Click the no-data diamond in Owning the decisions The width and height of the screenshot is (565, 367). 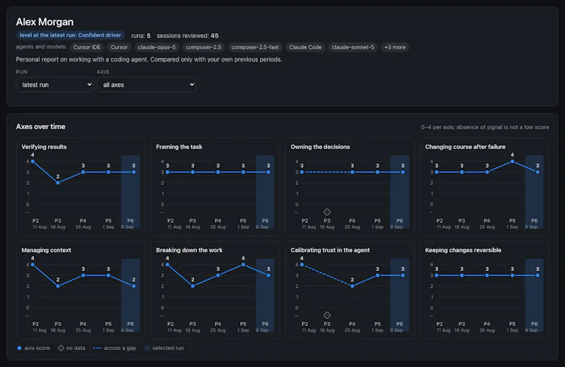coord(327,212)
